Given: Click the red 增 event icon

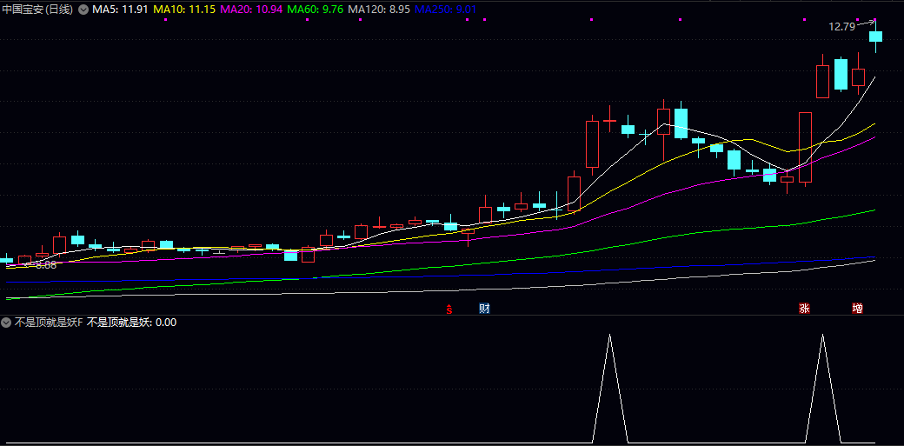Looking at the screenshot, I should coord(857,309).
